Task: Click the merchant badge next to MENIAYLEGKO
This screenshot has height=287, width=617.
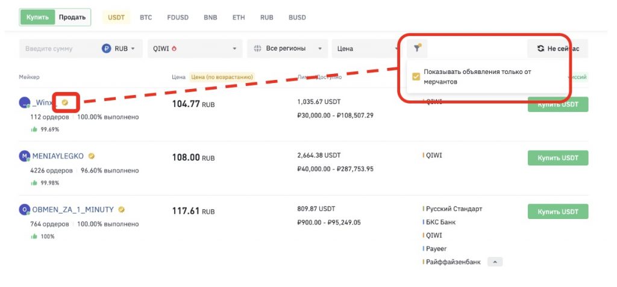Action: pyautogui.click(x=92, y=156)
